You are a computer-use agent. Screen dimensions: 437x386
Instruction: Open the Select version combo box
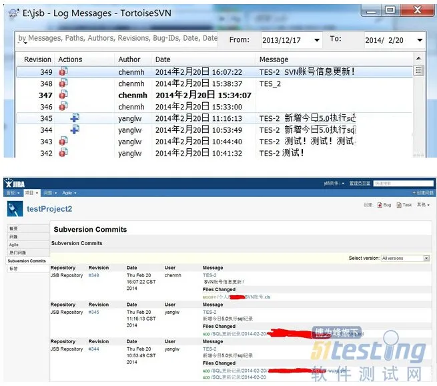tap(405, 258)
